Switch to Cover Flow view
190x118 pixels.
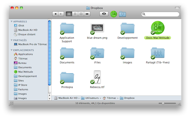click(87, 14)
